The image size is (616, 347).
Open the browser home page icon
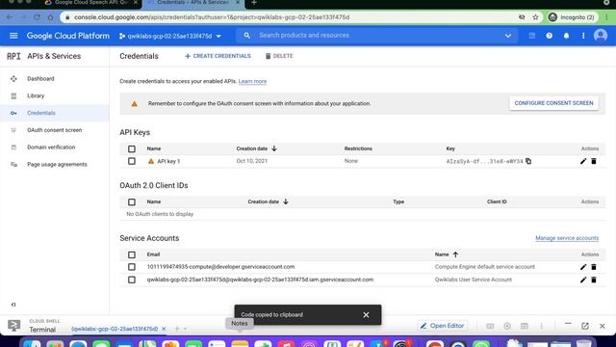(x=50, y=17)
